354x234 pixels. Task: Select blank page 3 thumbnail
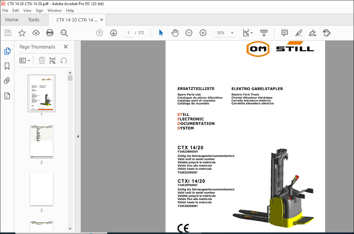pos(41,189)
